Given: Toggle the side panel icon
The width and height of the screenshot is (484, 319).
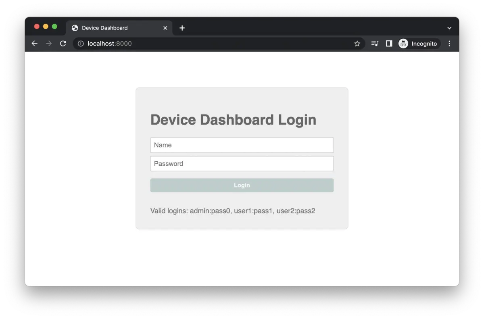Looking at the screenshot, I should click(x=389, y=44).
